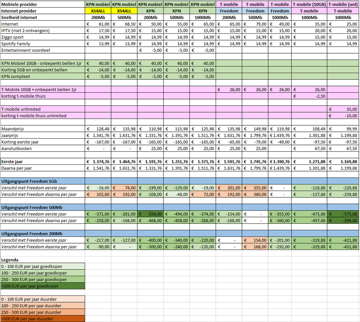Click the bold Eerste jaar total 1.271,88

click(x=309, y=162)
